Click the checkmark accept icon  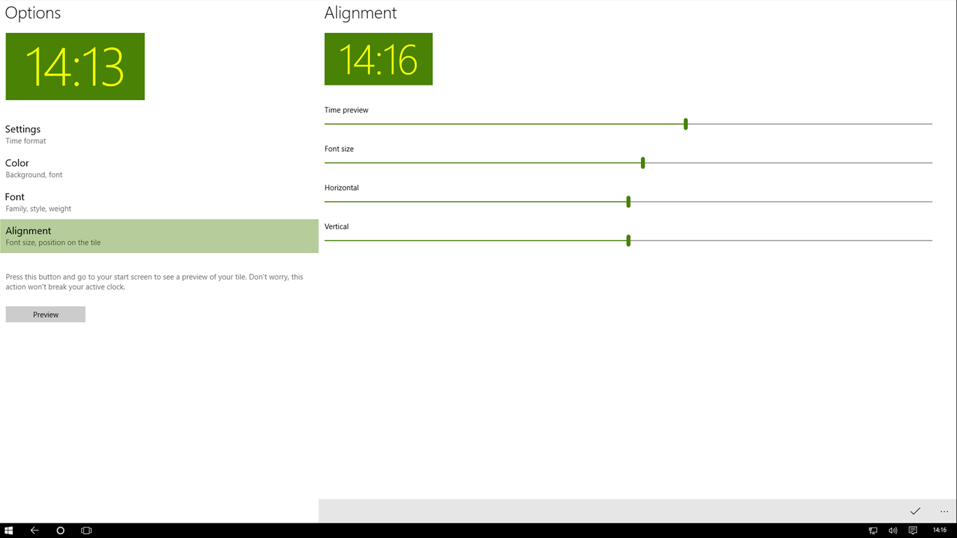pyautogui.click(x=915, y=511)
